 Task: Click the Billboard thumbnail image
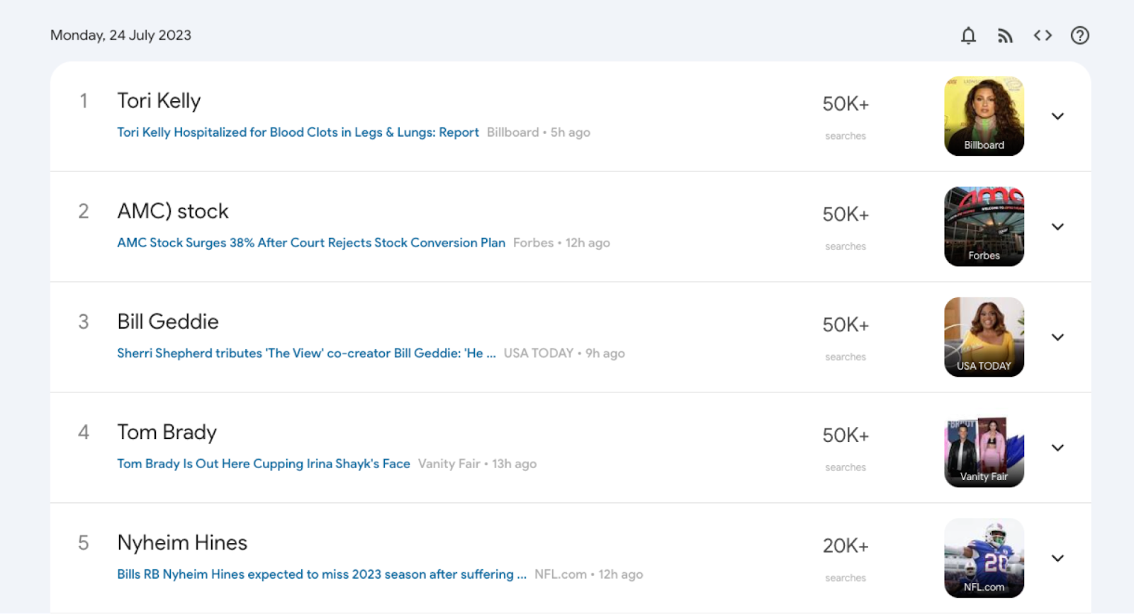[x=984, y=116]
